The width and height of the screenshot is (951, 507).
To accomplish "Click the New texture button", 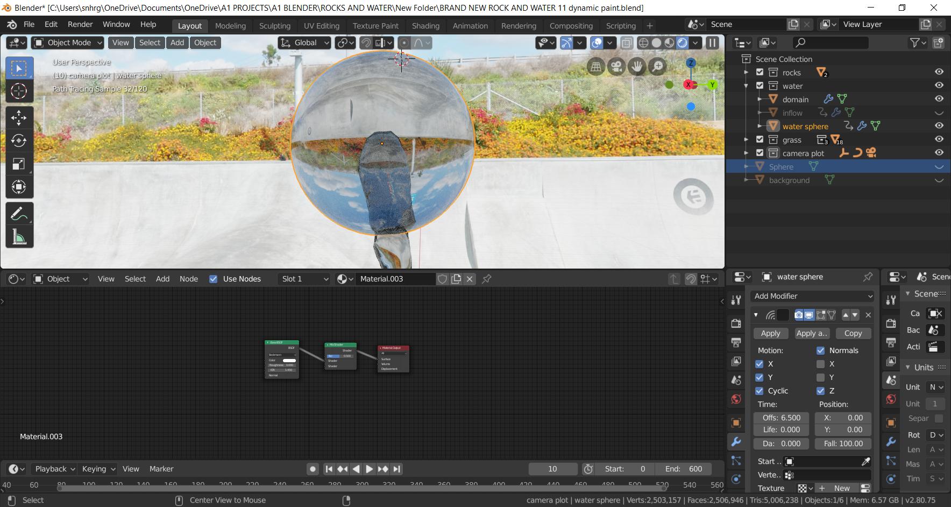I will click(x=836, y=488).
